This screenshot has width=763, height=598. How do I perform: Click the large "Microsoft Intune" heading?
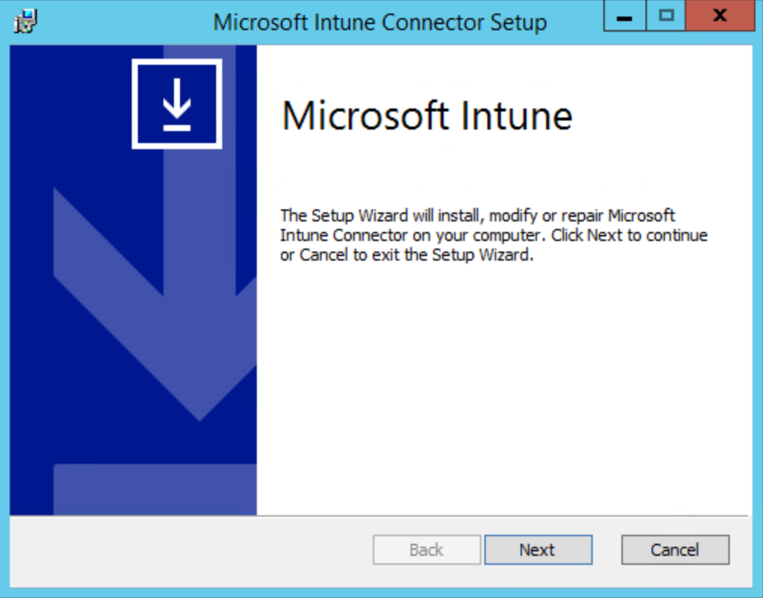426,116
